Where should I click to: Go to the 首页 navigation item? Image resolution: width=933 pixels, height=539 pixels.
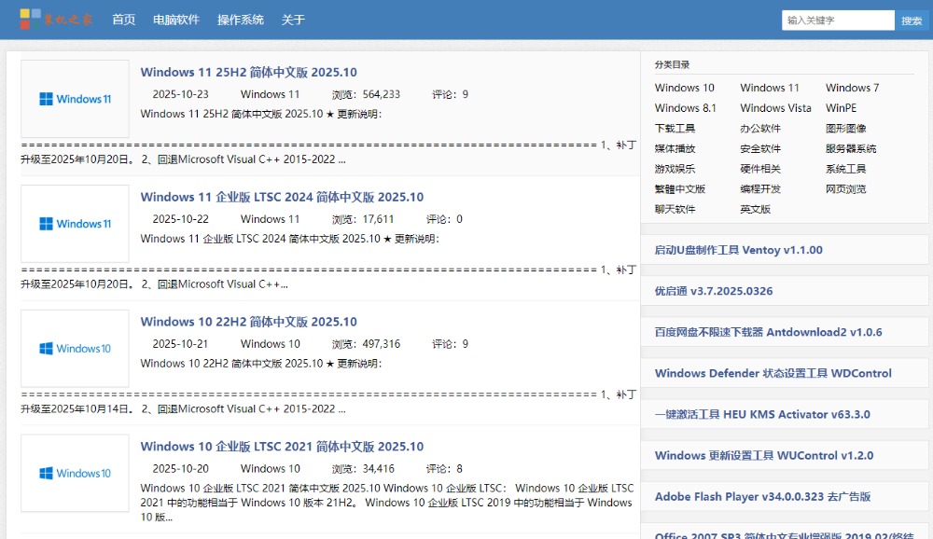[x=123, y=20]
